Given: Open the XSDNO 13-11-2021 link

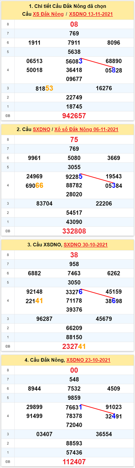Looking at the screenshot, I should [x=91, y=14].
